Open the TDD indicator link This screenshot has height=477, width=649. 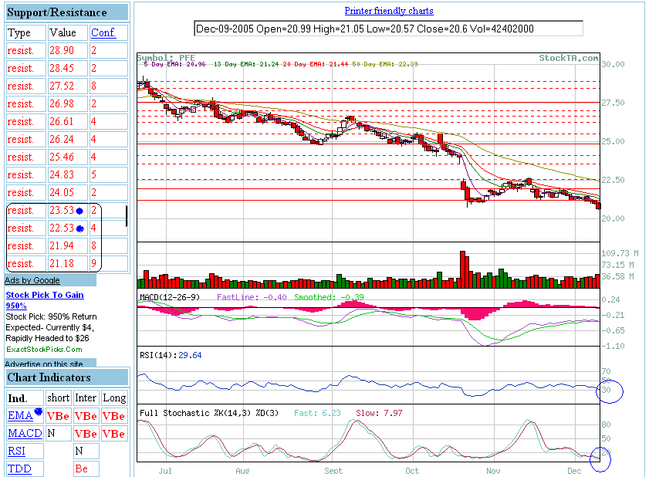pos(18,469)
